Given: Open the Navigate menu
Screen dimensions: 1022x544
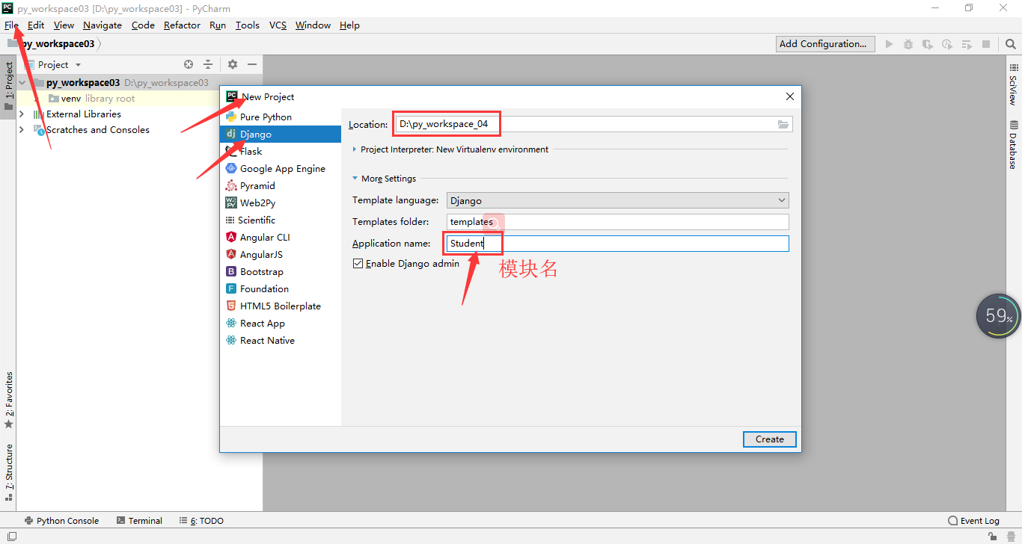Looking at the screenshot, I should (102, 25).
